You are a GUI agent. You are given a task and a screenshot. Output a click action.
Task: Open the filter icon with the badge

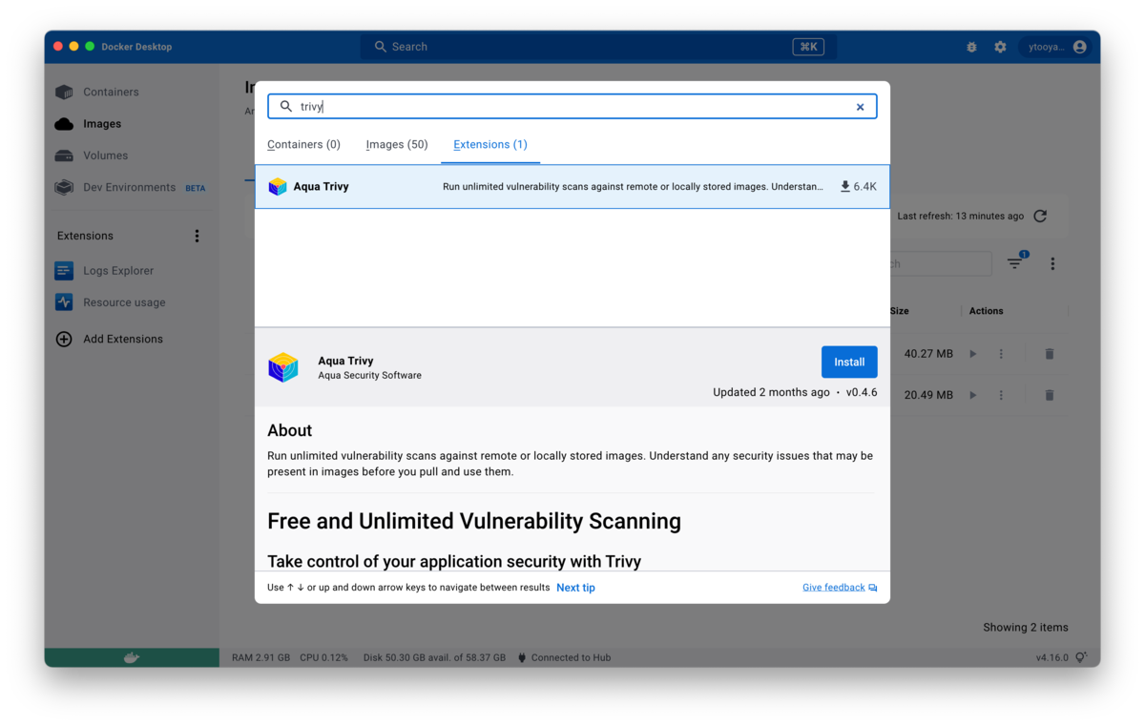(x=1015, y=263)
